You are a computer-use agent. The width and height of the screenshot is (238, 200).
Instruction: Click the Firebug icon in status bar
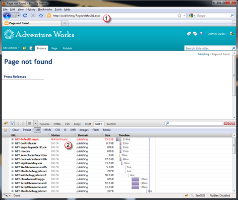(x=186, y=196)
